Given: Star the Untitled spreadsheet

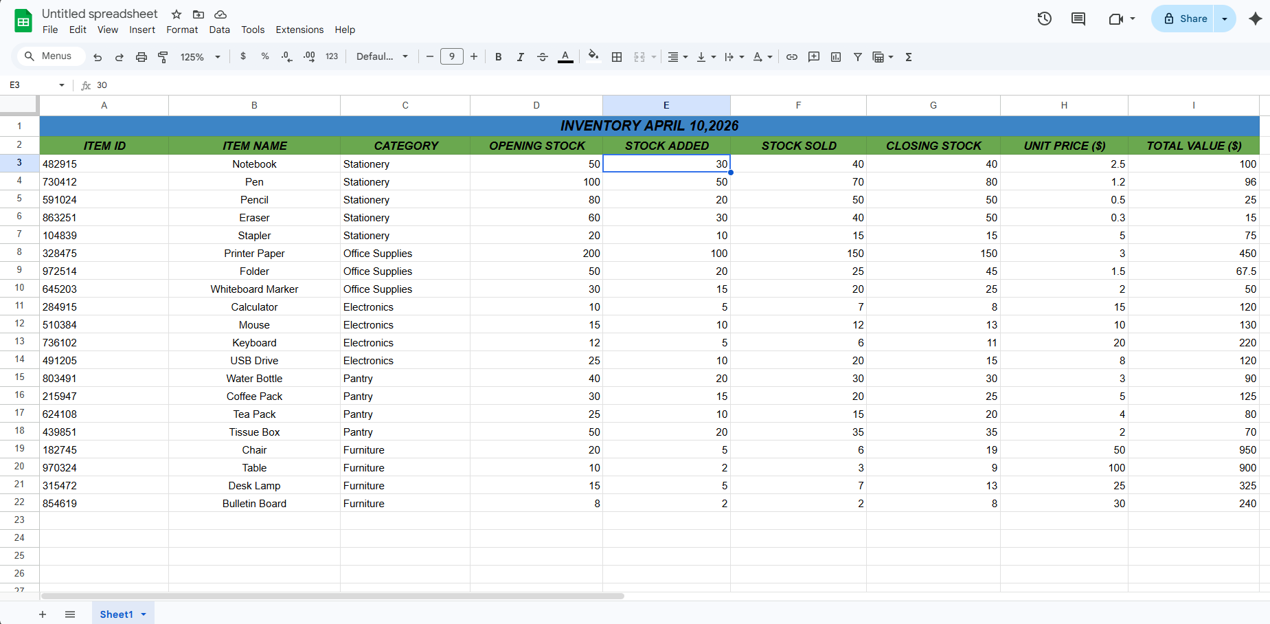Looking at the screenshot, I should tap(177, 14).
